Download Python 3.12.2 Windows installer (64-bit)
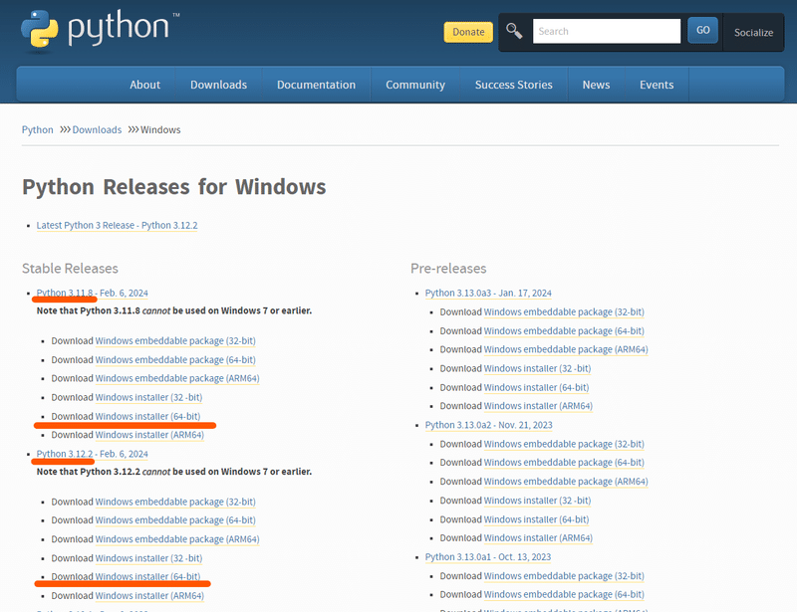The height and width of the screenshot is (612, 797). tap(147, 576)
